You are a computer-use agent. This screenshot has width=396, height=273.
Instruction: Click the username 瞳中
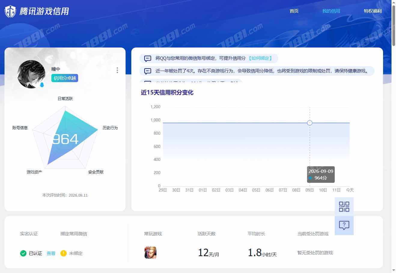coord(56,69)
